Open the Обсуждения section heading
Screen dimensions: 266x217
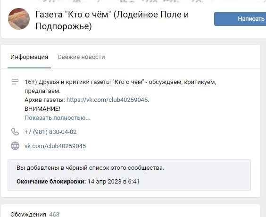pos(28,214)
